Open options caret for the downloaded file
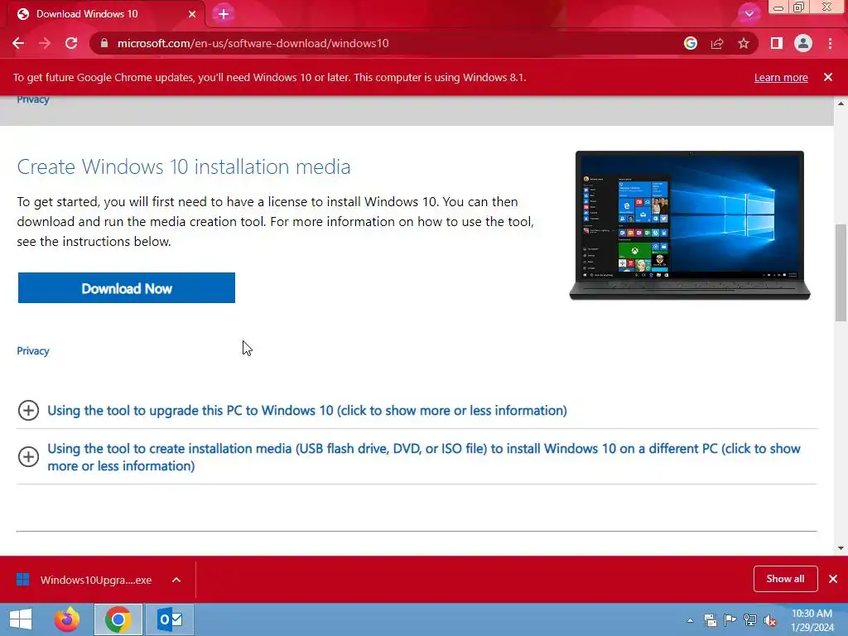The image size is (848, 636). point(176,580)
